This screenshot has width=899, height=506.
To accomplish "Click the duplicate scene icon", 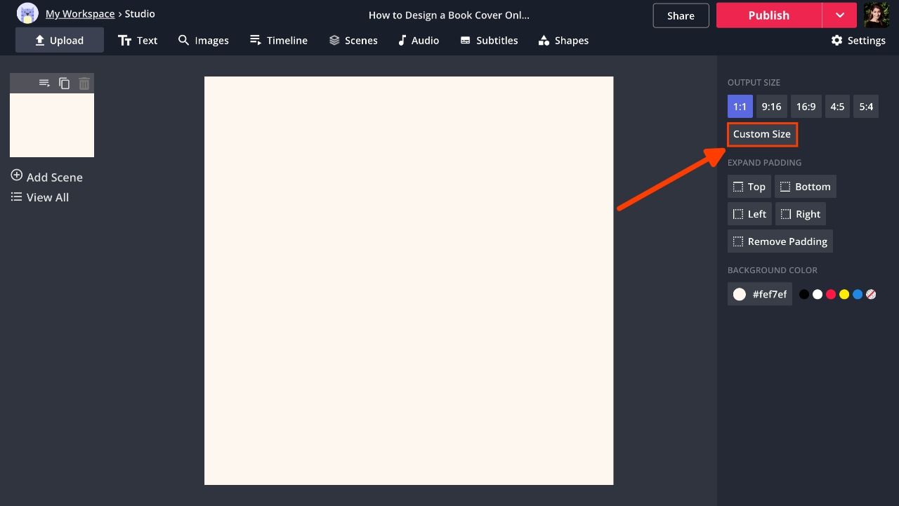I will (65, 84).
